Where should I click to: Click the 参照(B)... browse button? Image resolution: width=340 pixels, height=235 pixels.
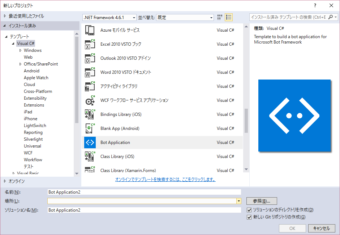pyautogui.click(x=262, y=201)
